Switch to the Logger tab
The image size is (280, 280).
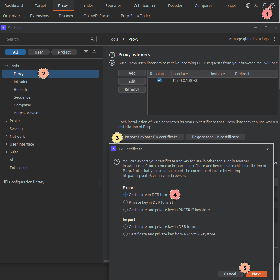tap(230, 5)
